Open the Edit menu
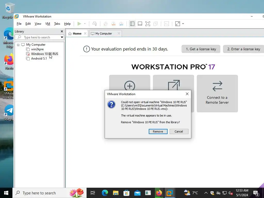The height and width of the screenshot is (198, 264). (28, 24)
